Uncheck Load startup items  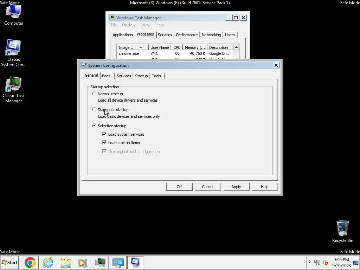104,143
